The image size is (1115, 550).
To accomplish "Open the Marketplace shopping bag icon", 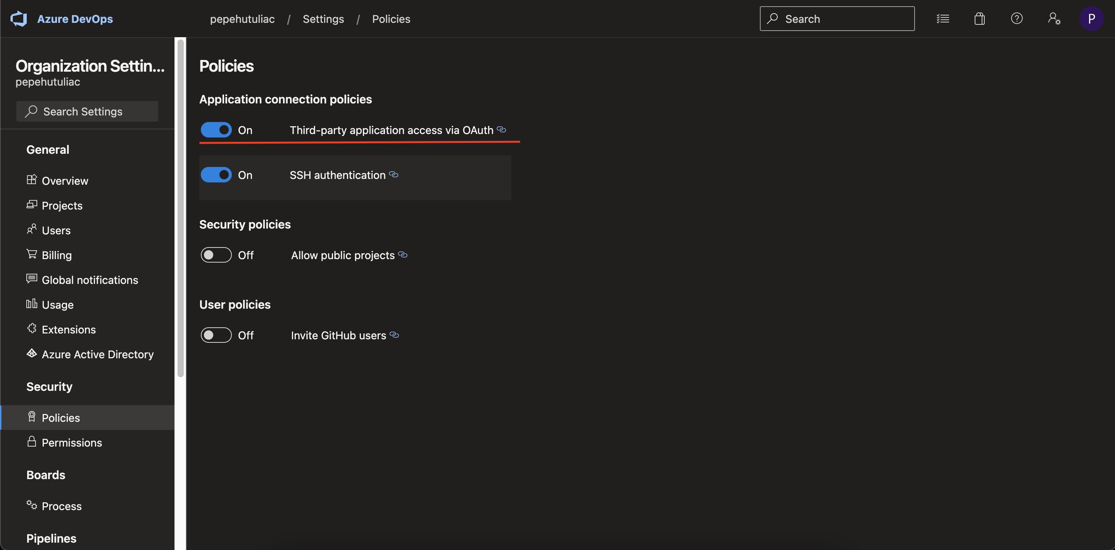I will pos(980,19).
